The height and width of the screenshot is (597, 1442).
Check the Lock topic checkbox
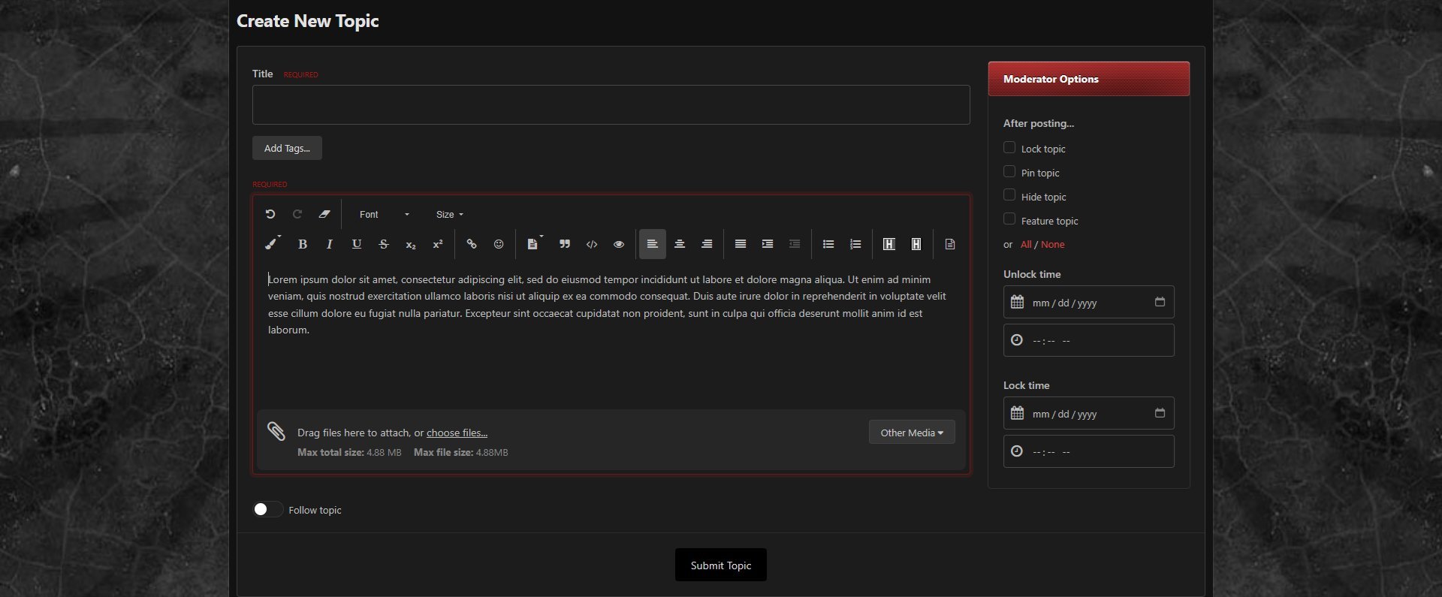click(x=1009, y=148)
